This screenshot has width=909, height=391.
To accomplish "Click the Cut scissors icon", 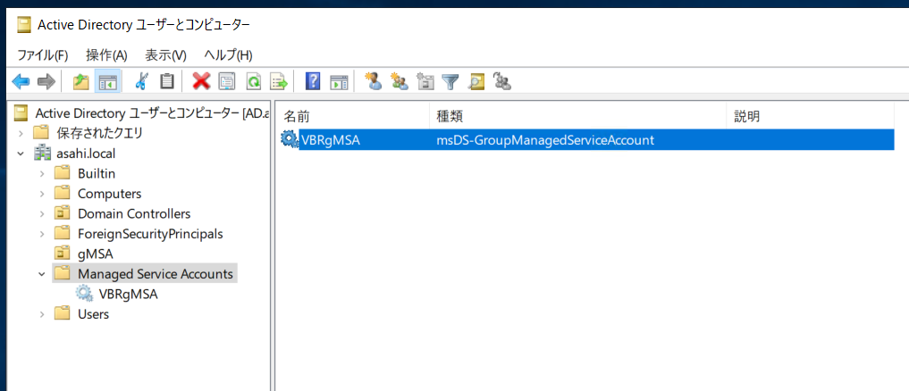I will pyautogui.click(x=141, y=81).
